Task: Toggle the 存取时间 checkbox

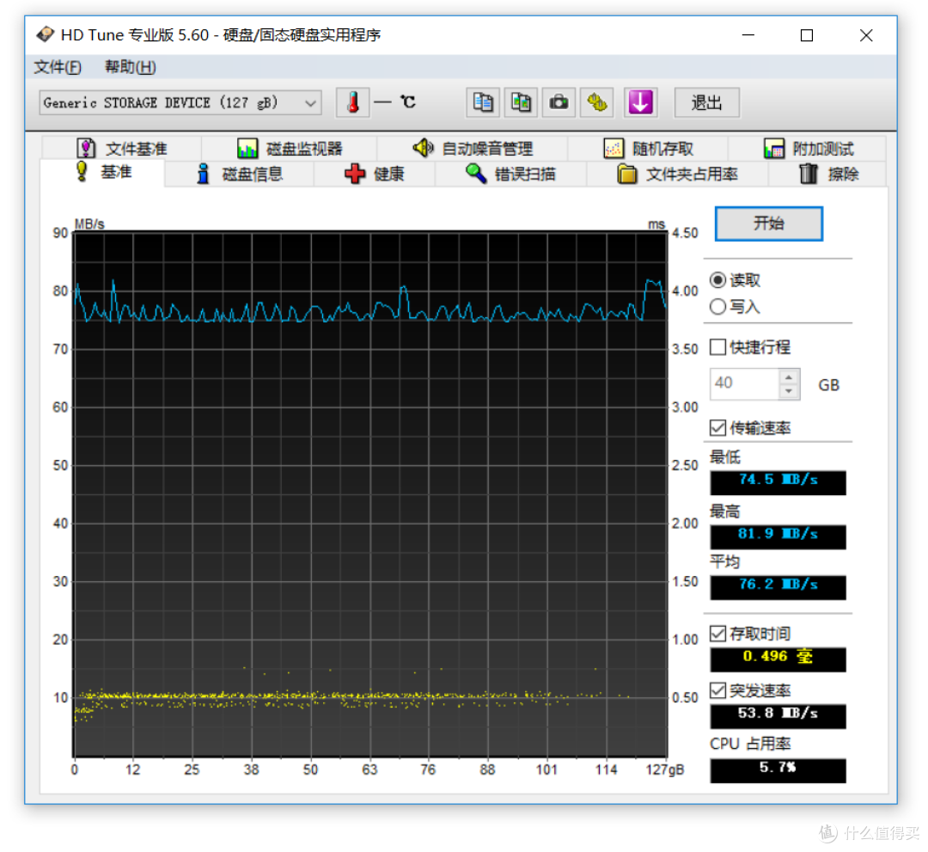Action: 717,634
